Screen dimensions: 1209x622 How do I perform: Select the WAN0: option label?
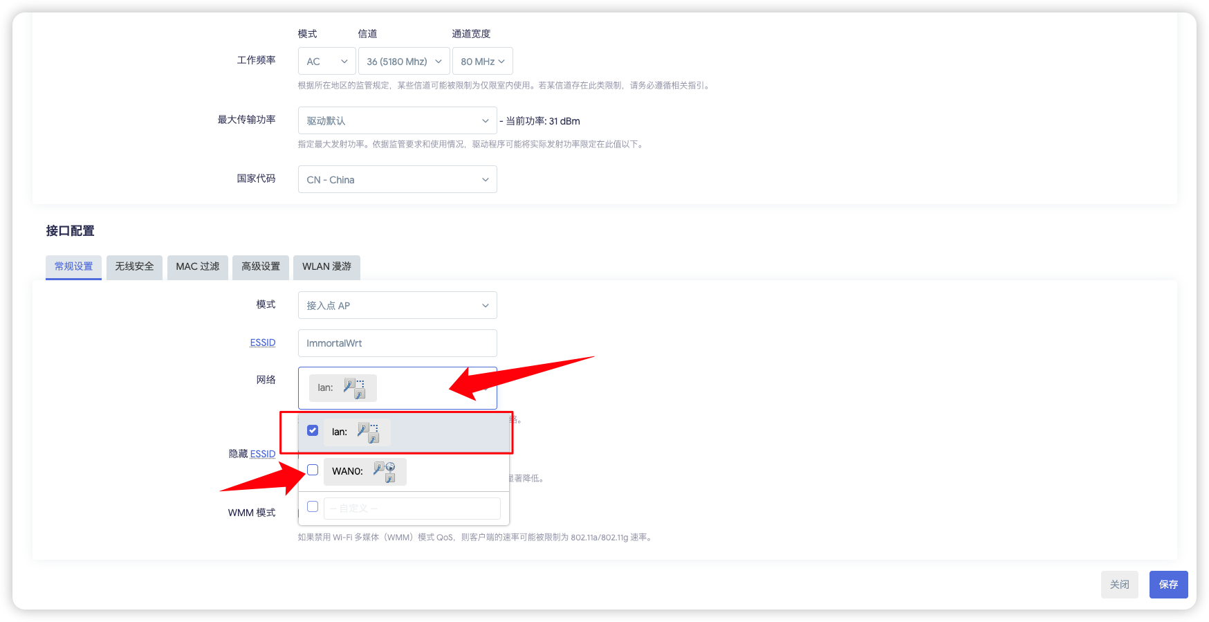[347, 471]
